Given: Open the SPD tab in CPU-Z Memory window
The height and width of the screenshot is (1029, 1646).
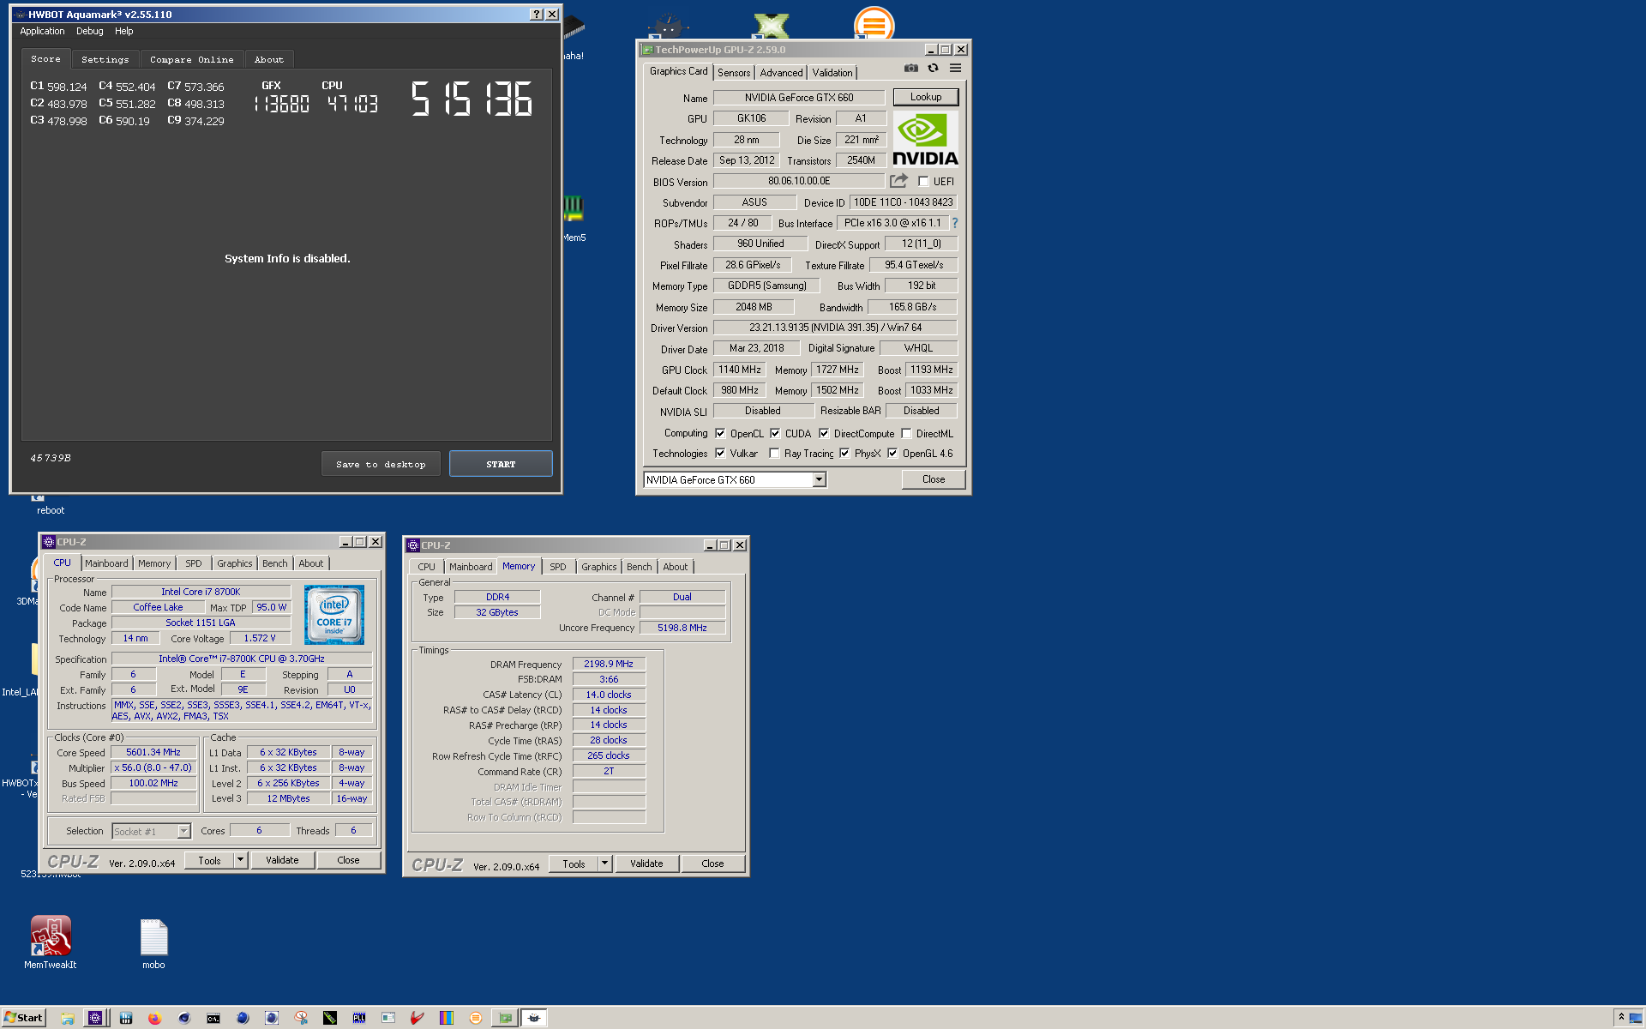Looking at the screenshot, I should click(558, 567).
